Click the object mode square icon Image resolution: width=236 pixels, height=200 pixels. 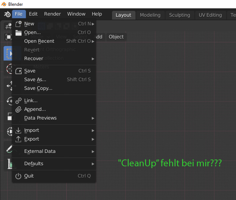[8, 37]
